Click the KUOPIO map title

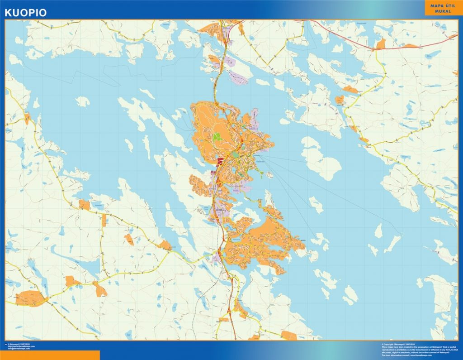point(26,13)
